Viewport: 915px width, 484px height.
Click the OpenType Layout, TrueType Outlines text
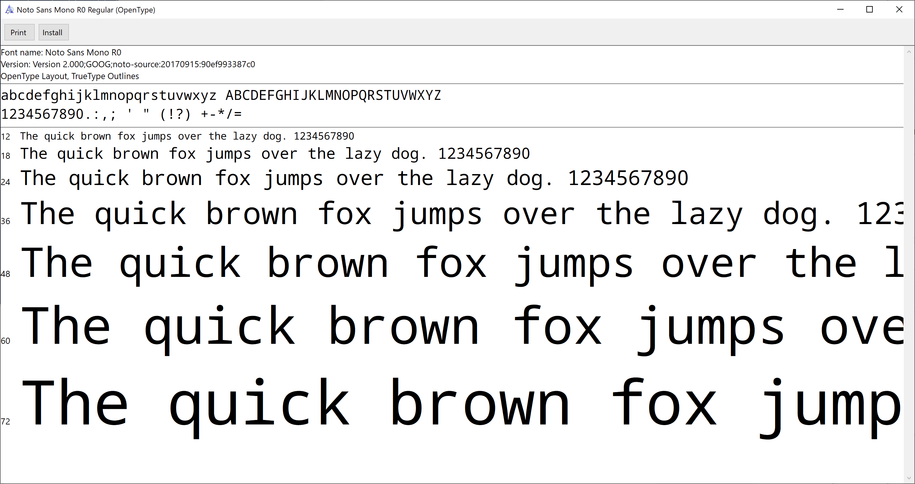[x=70, y=77]
